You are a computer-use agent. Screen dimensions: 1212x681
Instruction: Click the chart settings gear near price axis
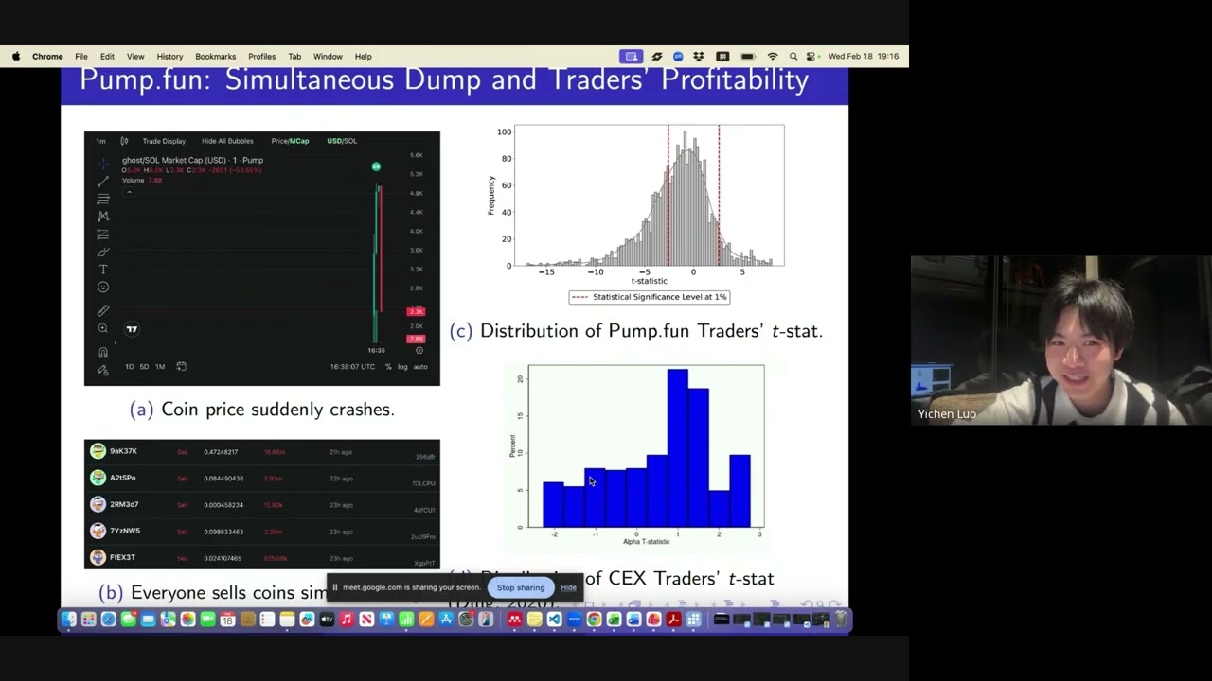point(419,351)
